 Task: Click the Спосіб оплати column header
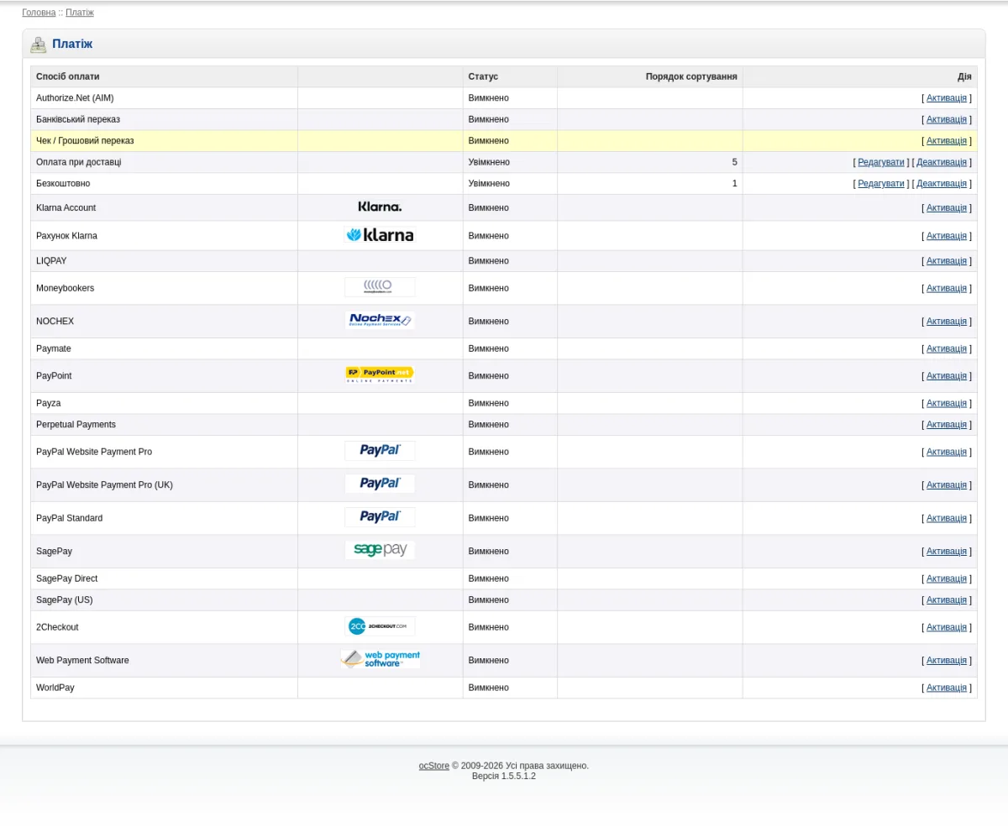(x=68, y=76)
